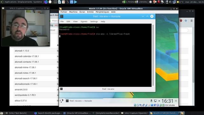
Task: Open VirtualBox Écran menu
Action: pyautogui.click(x=82, y=12)
